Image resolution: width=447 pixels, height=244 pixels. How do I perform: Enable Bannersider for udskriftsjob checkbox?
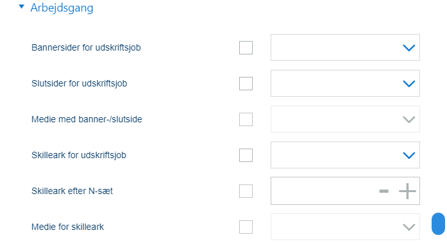tap(246, 47)
